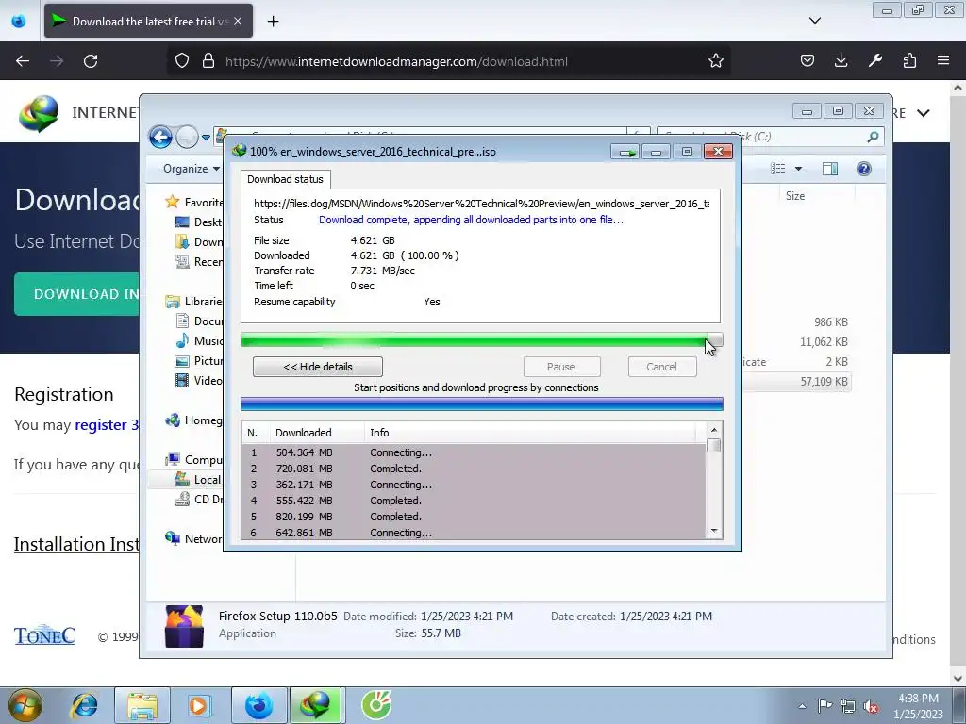Click the green DOWNLOAD button on webpage

coord(76,294)
